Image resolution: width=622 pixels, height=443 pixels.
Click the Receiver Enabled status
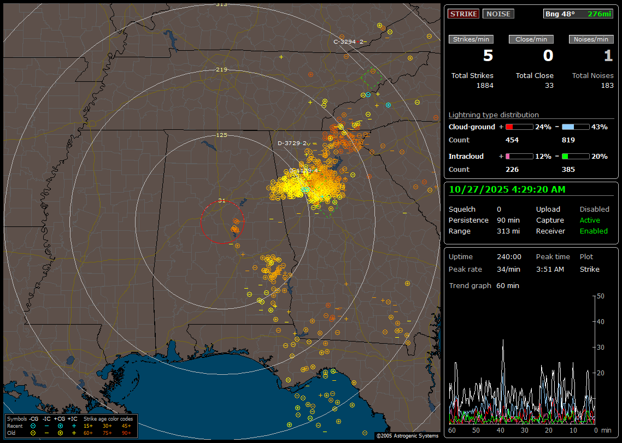tap(593, 231)
